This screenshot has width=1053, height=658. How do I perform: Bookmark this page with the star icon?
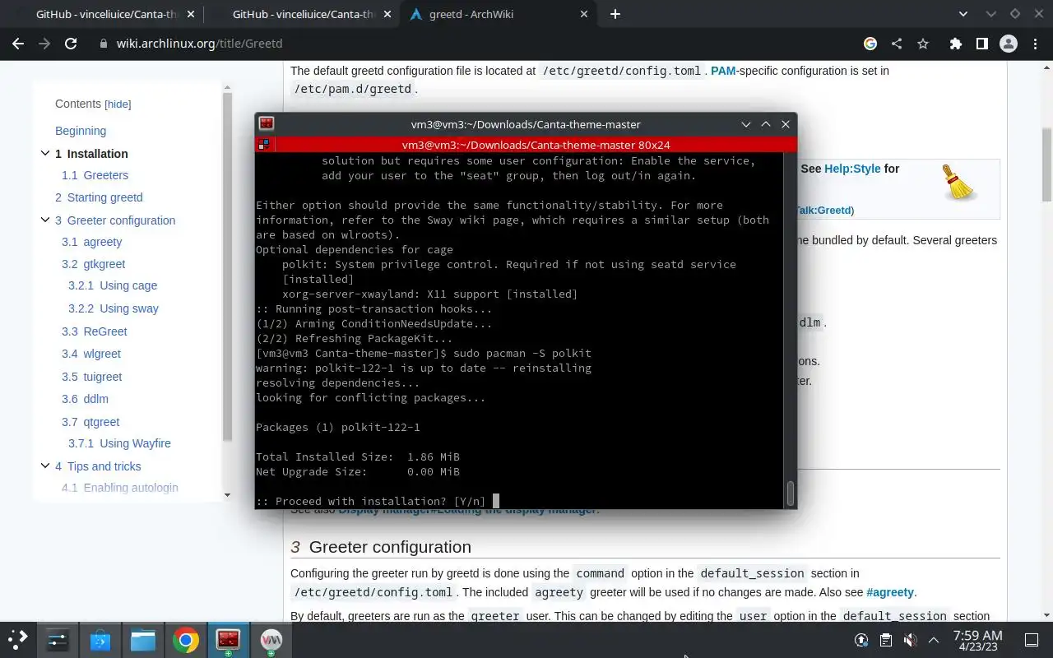[923, 44]
